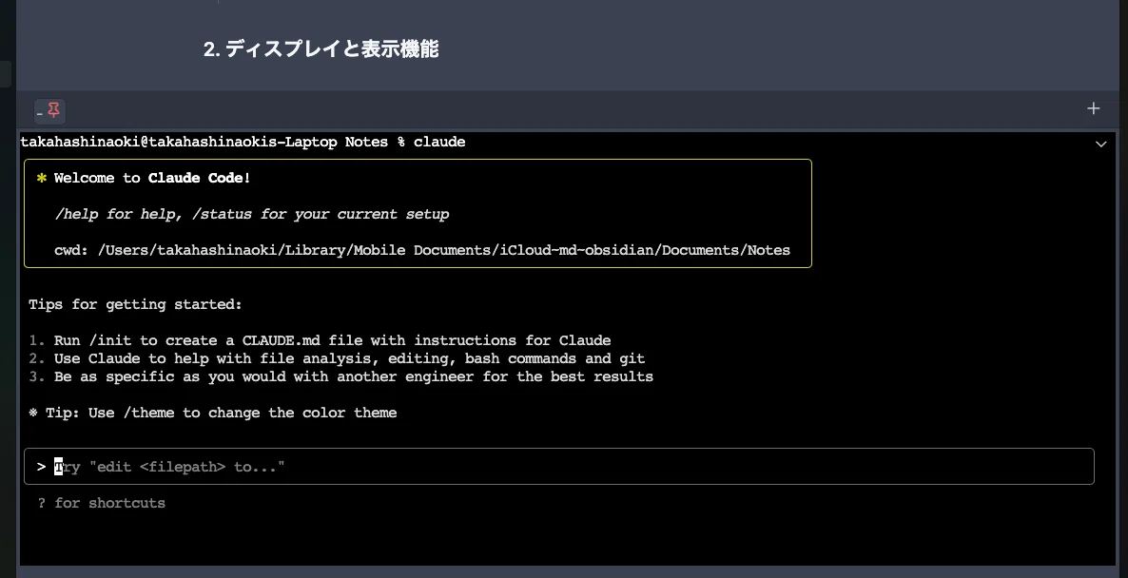Expand the chevron dropdown beside the terminal
Image resolution: width=1128 pixels, height=578 pixels.
coord(1100,144)
